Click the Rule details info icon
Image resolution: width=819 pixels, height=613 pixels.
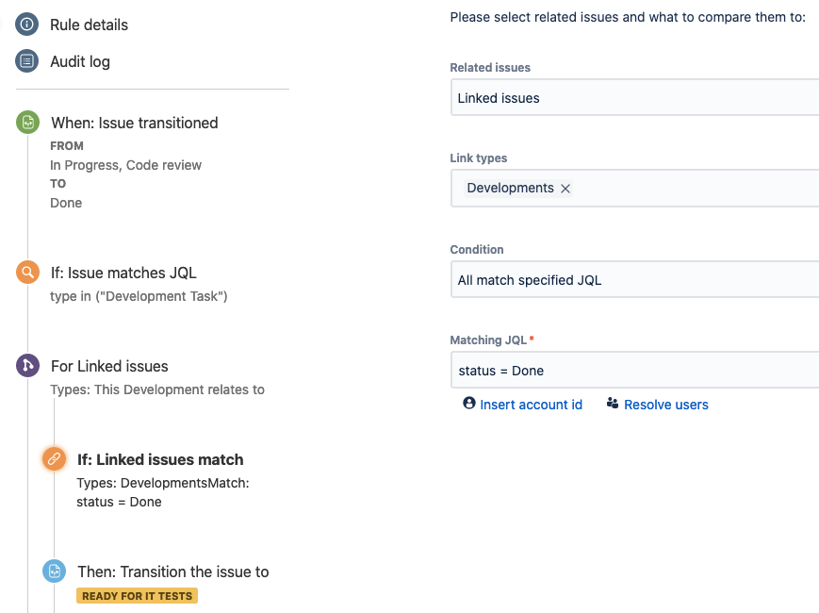tap(27, 25)
